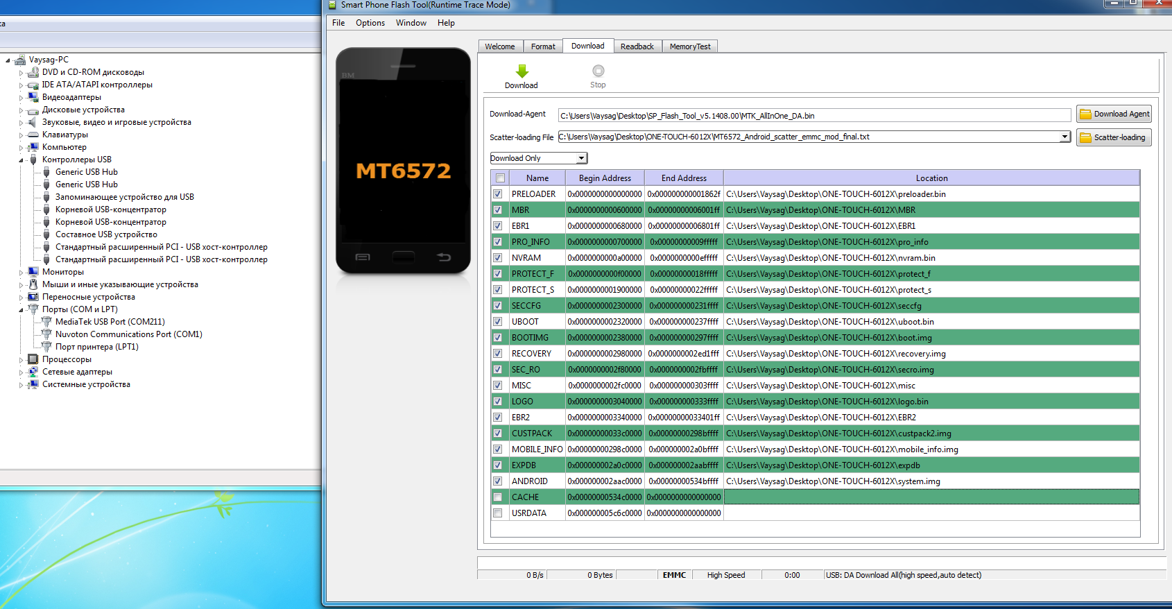This screenshot has height=609, width=1172.
Task: Click the green Download arrow icon
Action: 522,71
